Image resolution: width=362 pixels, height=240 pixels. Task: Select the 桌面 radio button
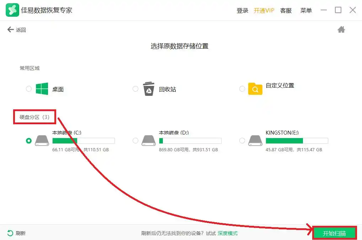(x=29, y=89)
